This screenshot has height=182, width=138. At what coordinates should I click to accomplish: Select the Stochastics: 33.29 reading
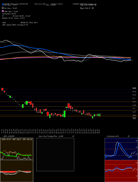click(x=9, y=14)
